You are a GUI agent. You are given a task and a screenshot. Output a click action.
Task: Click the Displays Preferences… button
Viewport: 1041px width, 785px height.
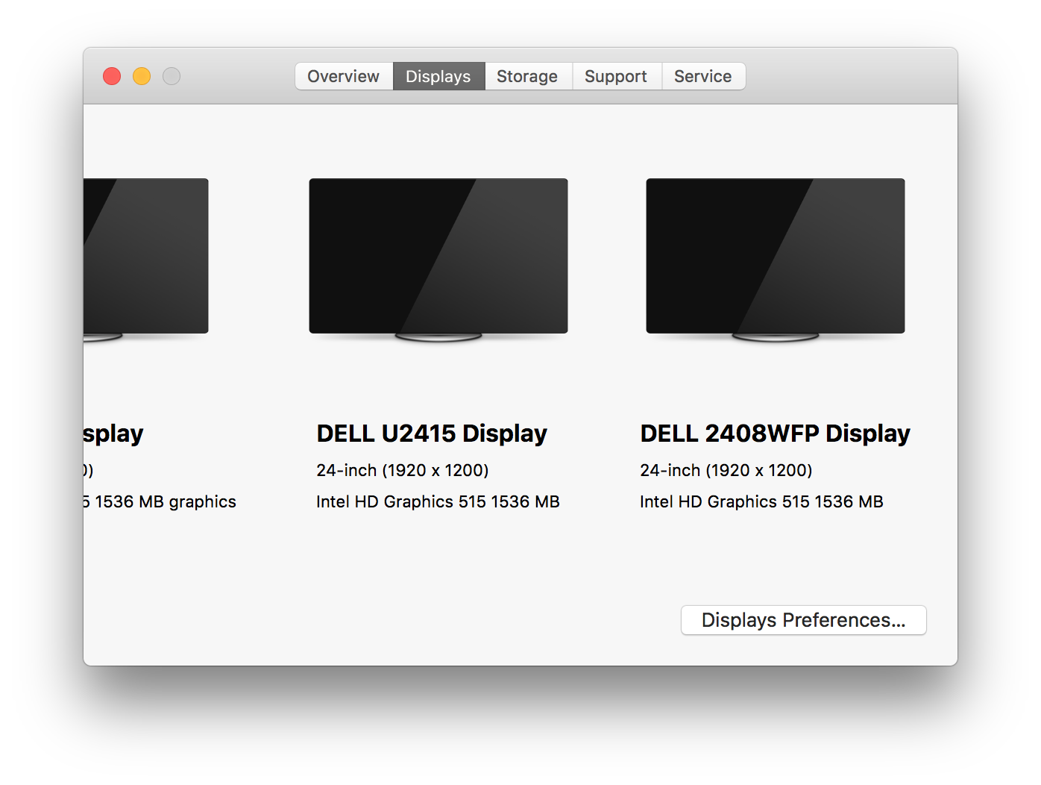[x=804, y=620]
